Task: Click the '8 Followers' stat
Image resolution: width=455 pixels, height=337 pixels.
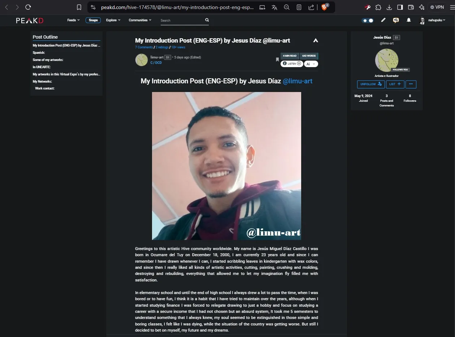Action: 410,98
